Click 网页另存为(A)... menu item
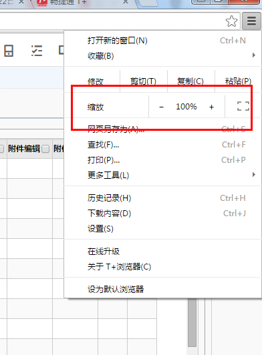 pos(162,129)
